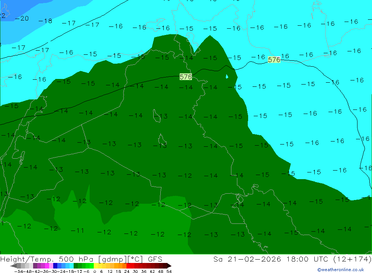Click the '(12+174)' forecast hour text
The width and height of the screenshot is (372, 273).
(352, 259)
